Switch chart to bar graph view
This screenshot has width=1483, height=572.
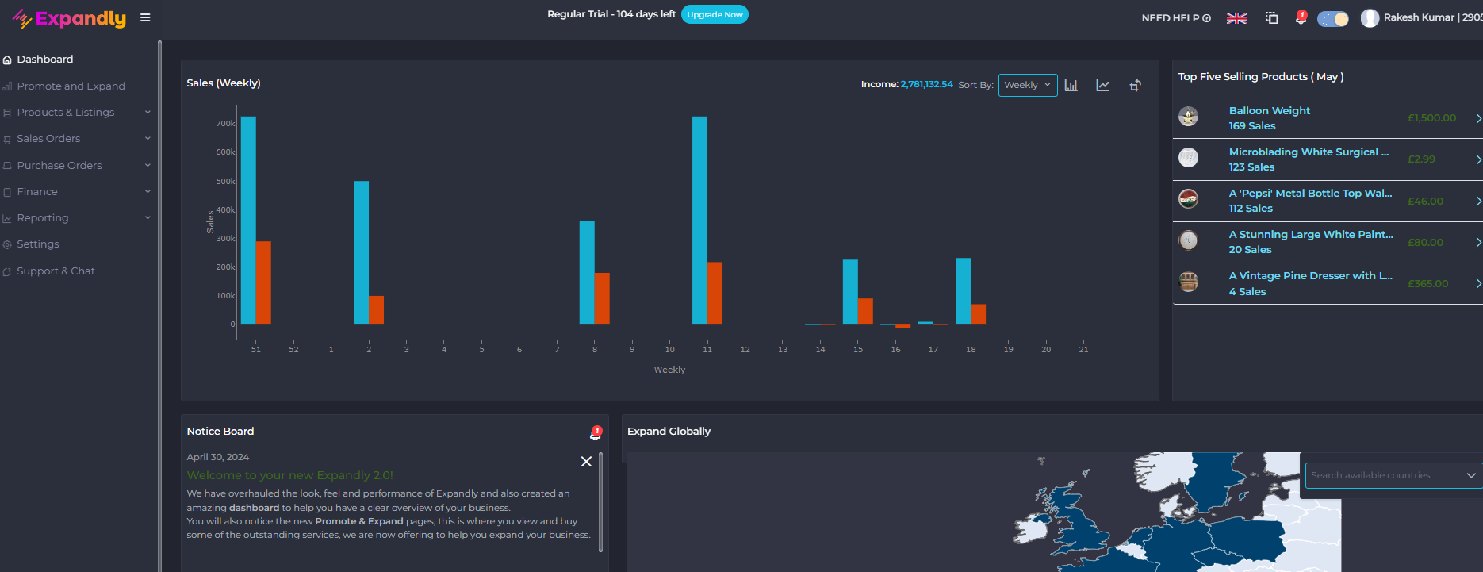1071,85
